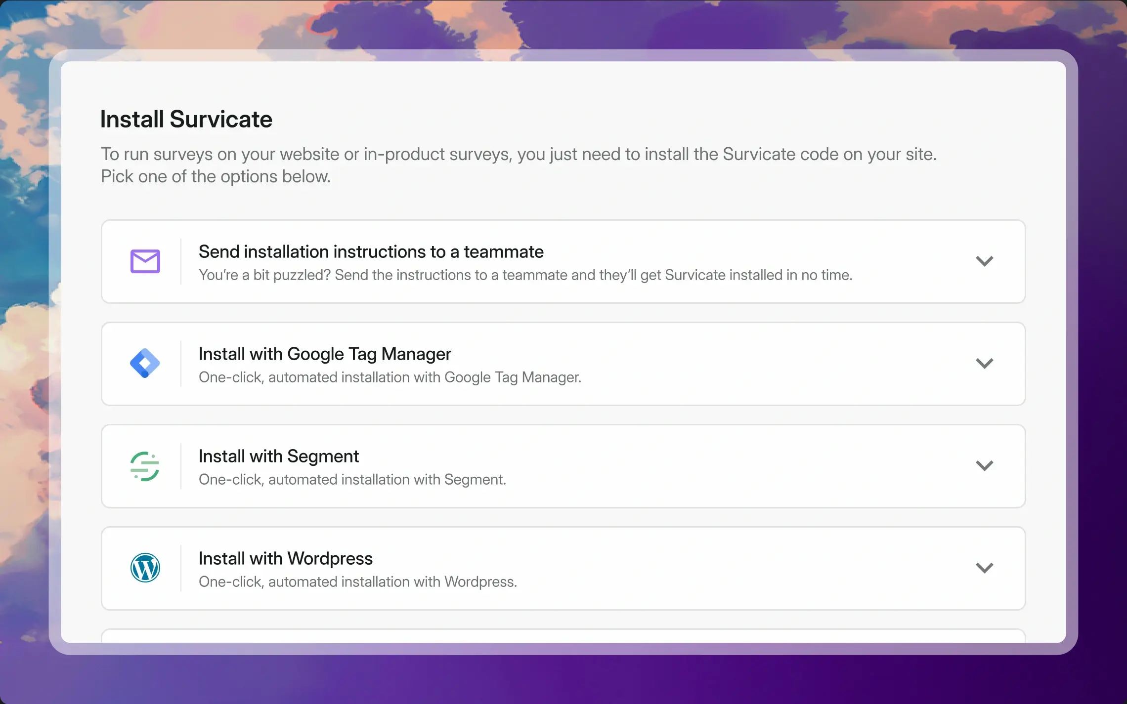
Task: Click the 'To run surveys on your website' sentence
Action: click(x=518, y=154)
